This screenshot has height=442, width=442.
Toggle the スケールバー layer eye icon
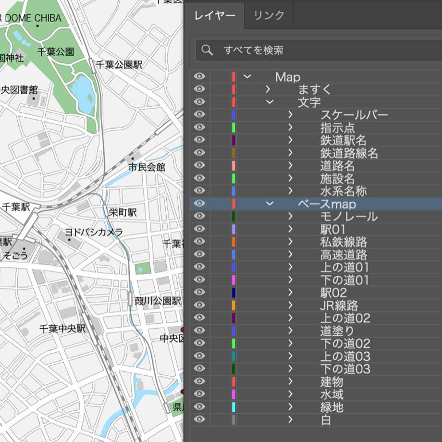pyautogui.click(x=199, y=114)
